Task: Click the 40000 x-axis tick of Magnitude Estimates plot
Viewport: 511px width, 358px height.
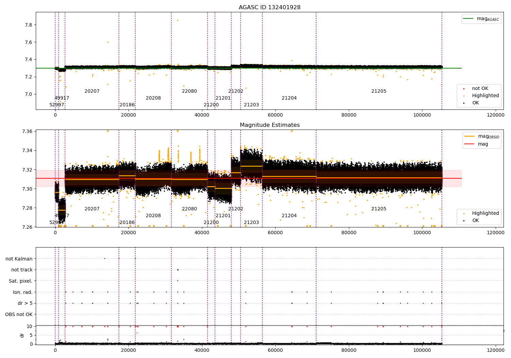Action: (202, 233)
